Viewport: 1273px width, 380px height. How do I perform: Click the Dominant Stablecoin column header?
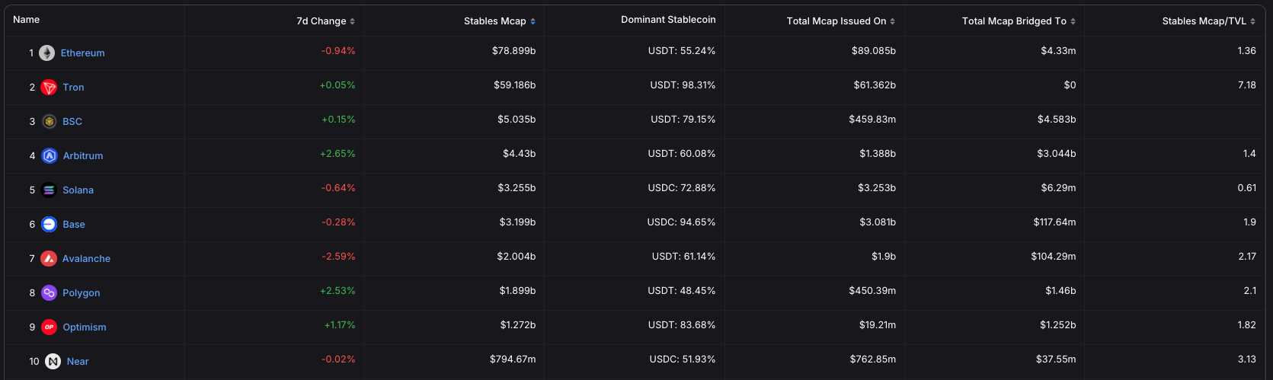[x=668, y=20]
